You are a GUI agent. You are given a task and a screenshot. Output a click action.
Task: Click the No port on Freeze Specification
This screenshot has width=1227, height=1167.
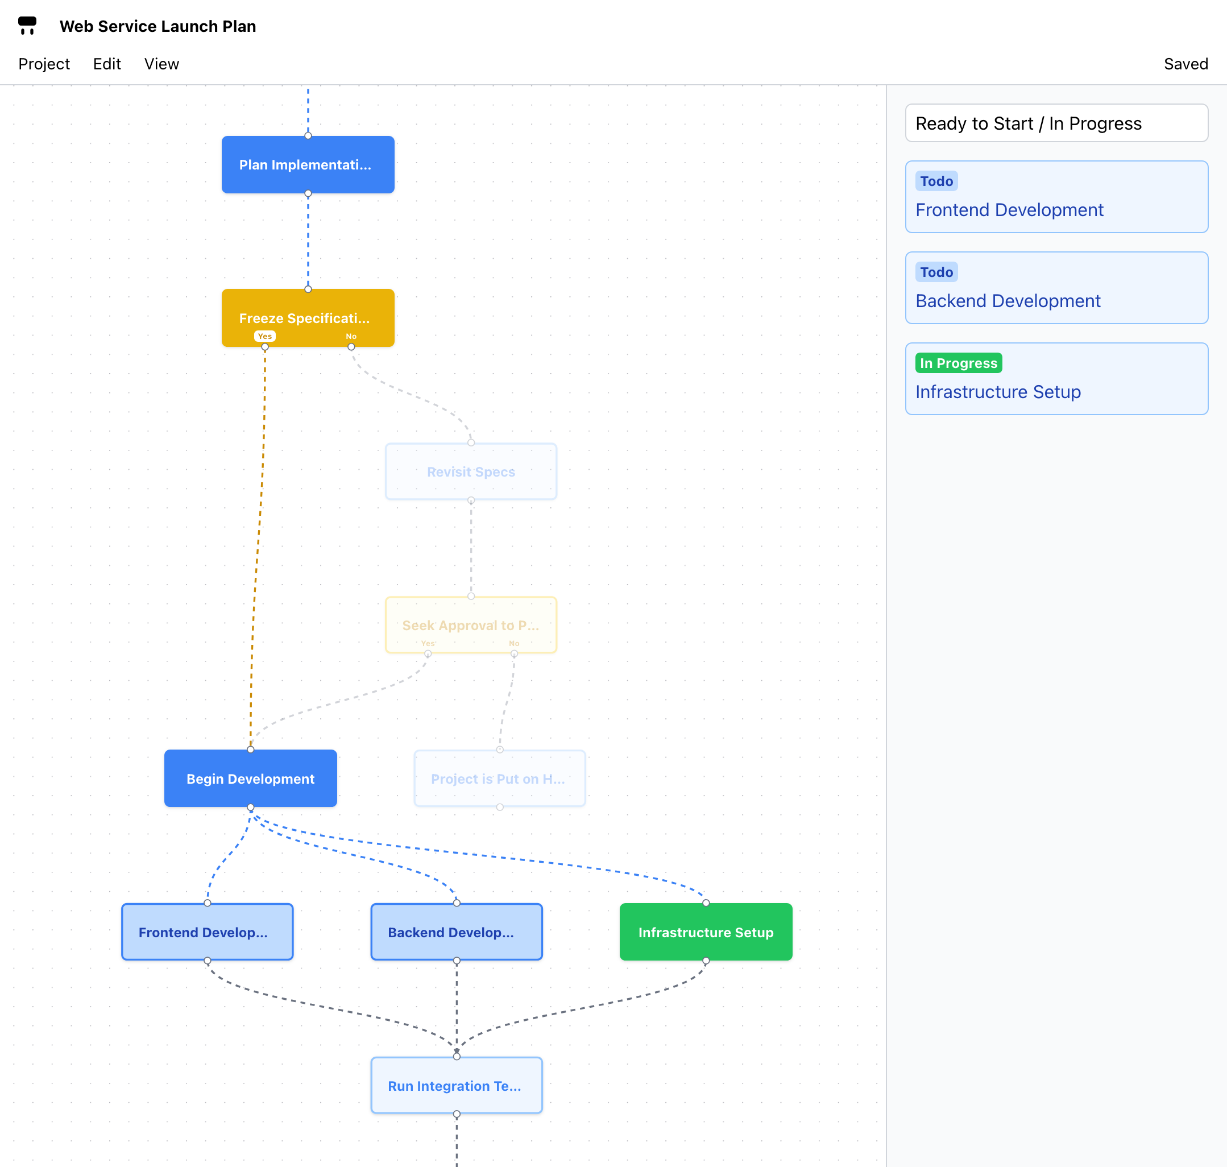click(351, 346)
